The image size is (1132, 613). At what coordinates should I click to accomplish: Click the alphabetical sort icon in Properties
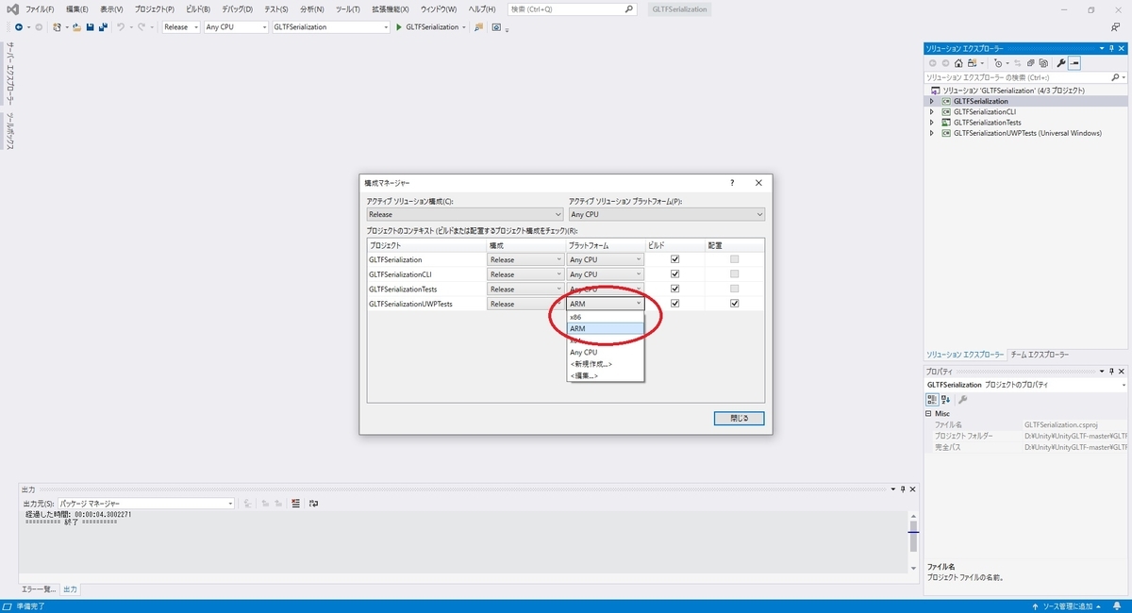click(946, 399)
